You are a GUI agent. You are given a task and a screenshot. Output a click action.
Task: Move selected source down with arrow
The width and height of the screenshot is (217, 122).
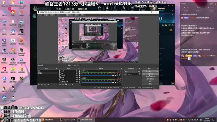point(72,84)
